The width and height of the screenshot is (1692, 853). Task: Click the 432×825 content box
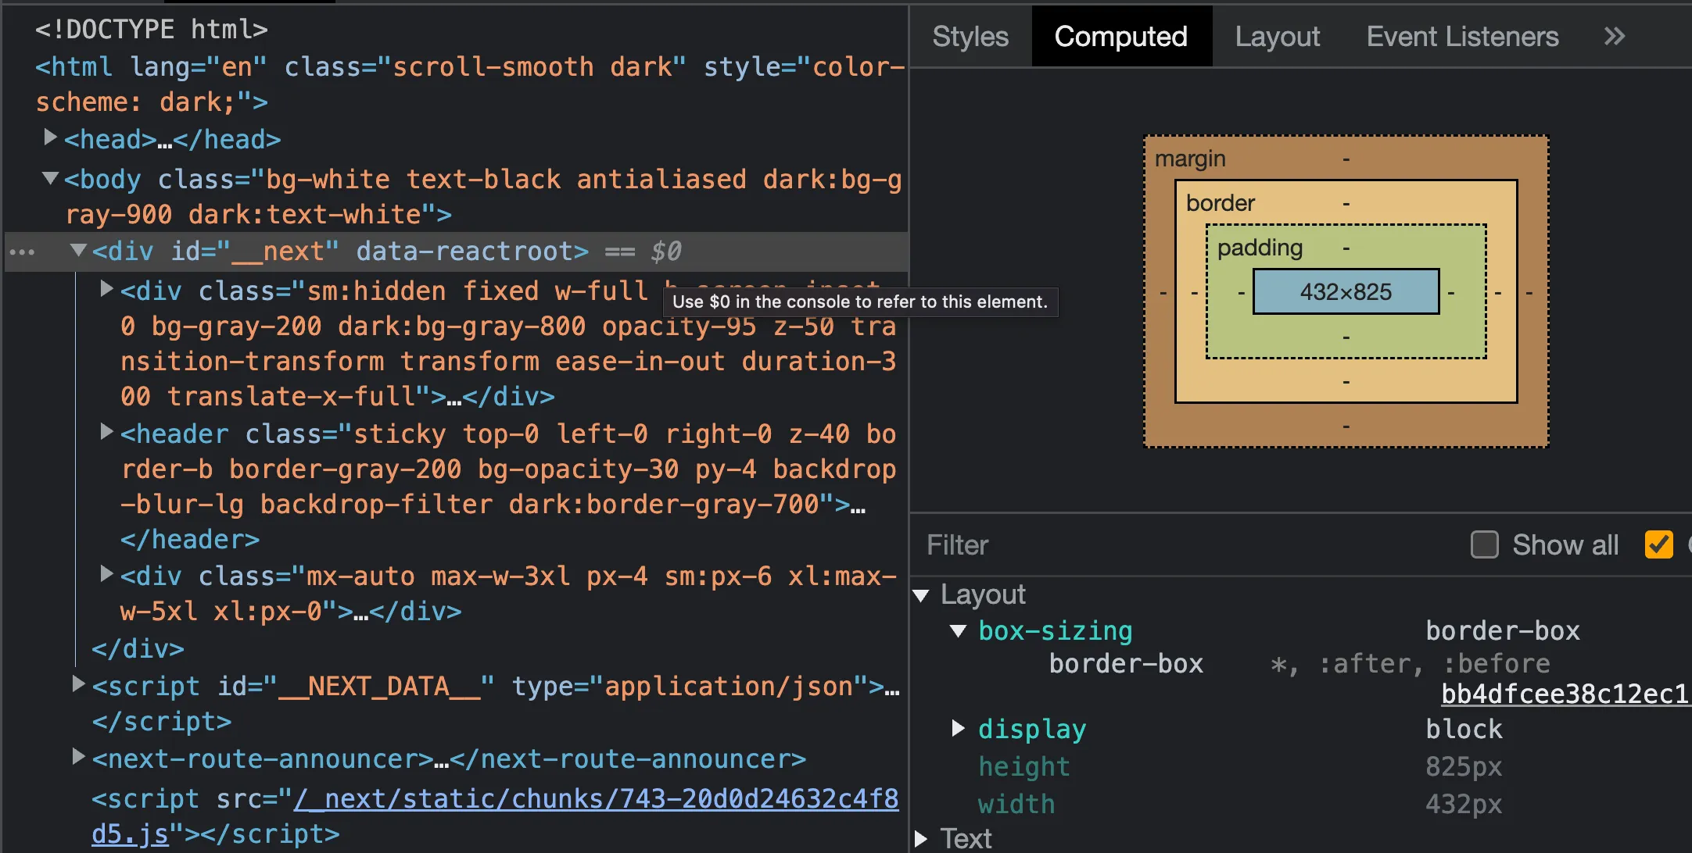[x=1346, y=291]
